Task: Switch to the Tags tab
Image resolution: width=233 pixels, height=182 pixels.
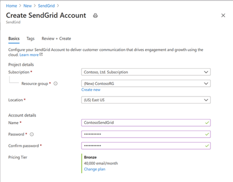Action: (x=30, y=39)
